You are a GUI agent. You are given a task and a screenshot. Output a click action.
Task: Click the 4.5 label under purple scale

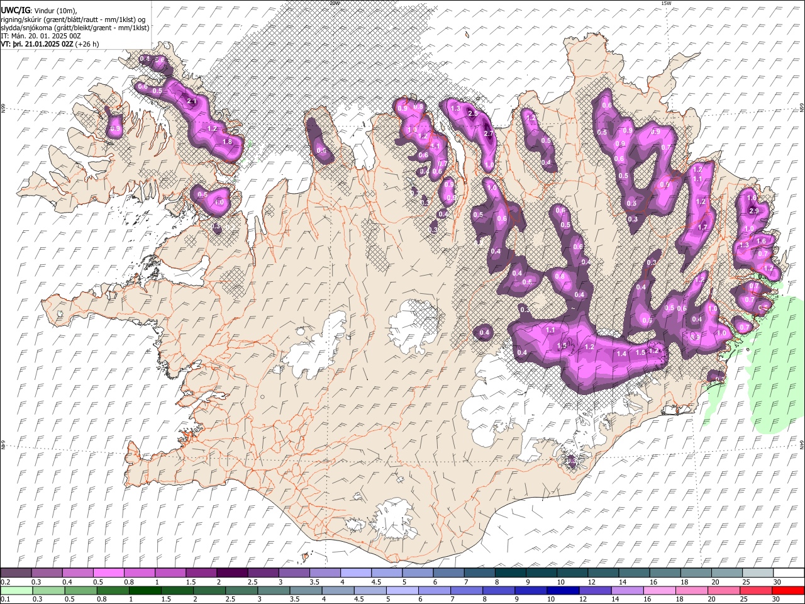click(376, 582)
